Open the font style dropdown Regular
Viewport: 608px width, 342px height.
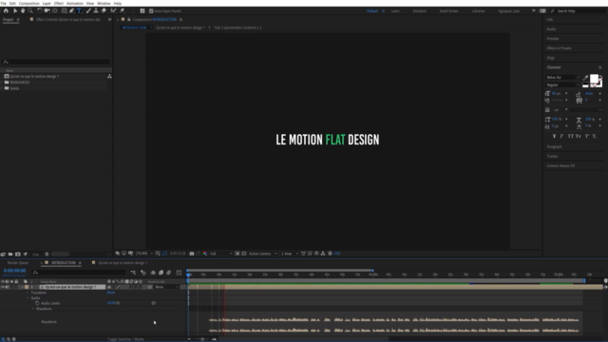[563, 85]
